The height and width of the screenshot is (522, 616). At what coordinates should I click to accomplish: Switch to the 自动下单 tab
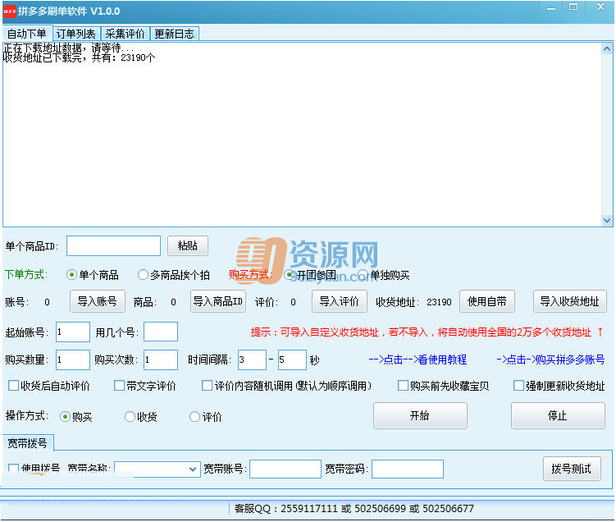pos(27,34)
